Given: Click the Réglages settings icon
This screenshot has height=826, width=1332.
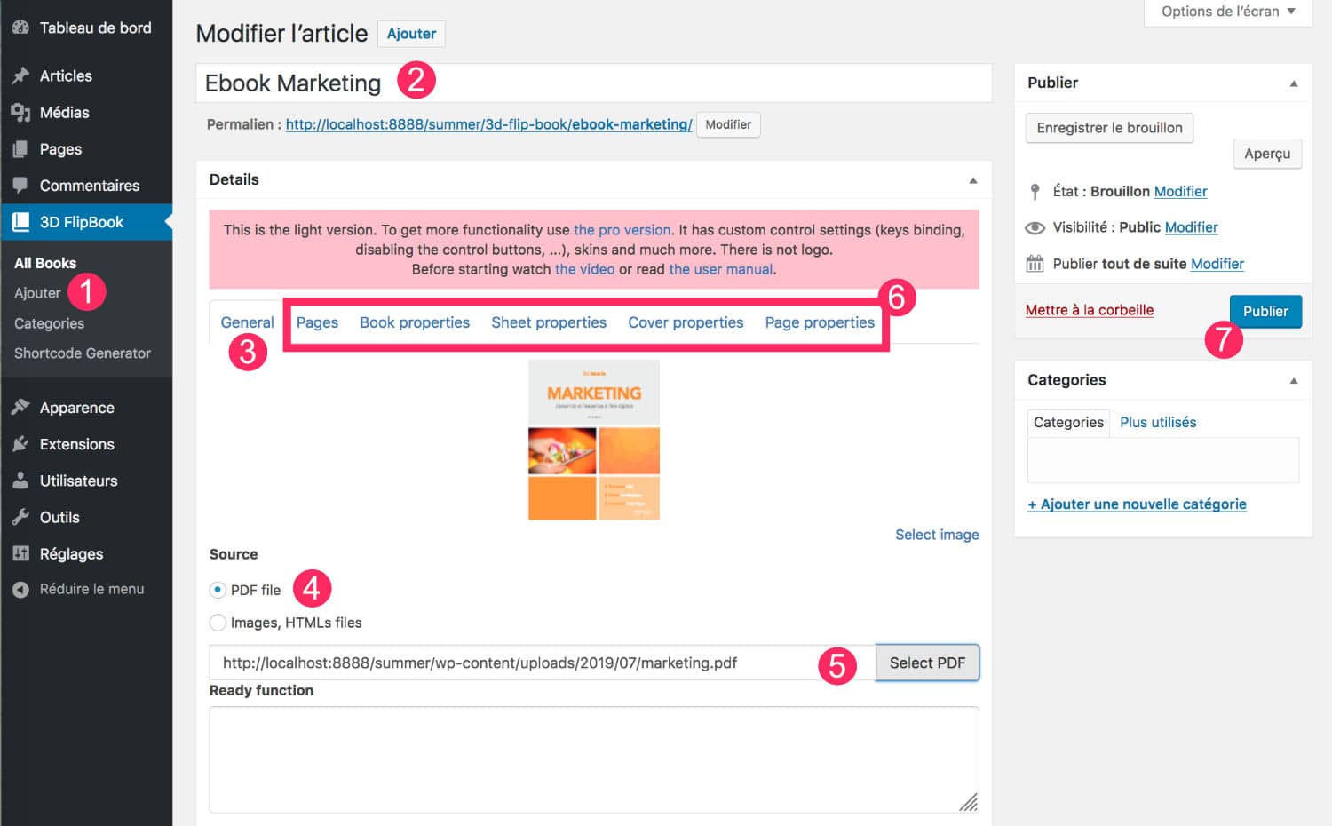Looking at the screenshot, I should point(20,553).
